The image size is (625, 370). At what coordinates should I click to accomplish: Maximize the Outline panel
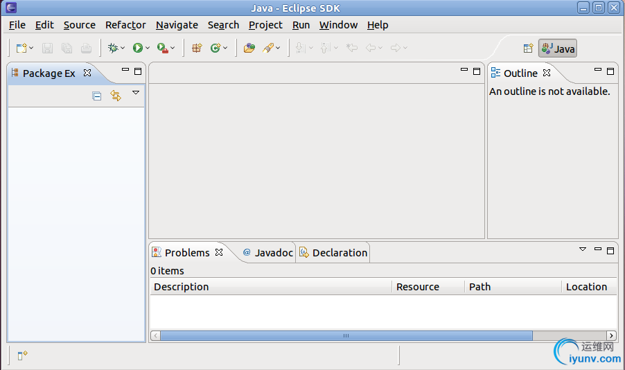pos(610,71)
